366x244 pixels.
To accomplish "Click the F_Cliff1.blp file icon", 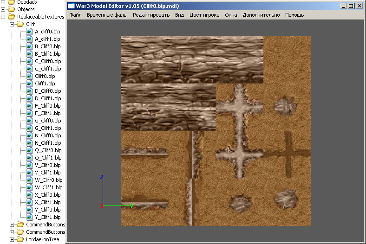I will pyautogui.click(x=29, y=113).
